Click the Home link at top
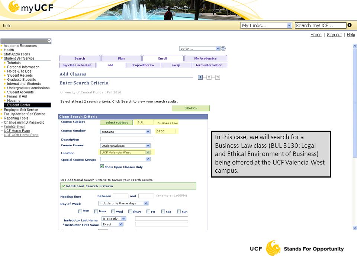Image resolution: width=357 pixels, height=268 pixels. click(x=316, y=35)
